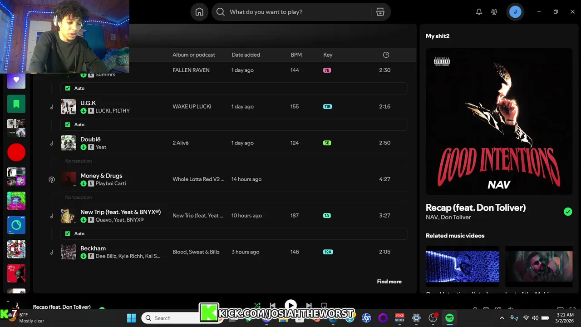Image resolution: width=581 pixels, height=327 pixels.
Task: Open Good Intentions album cover art
Action: [499, 122]
